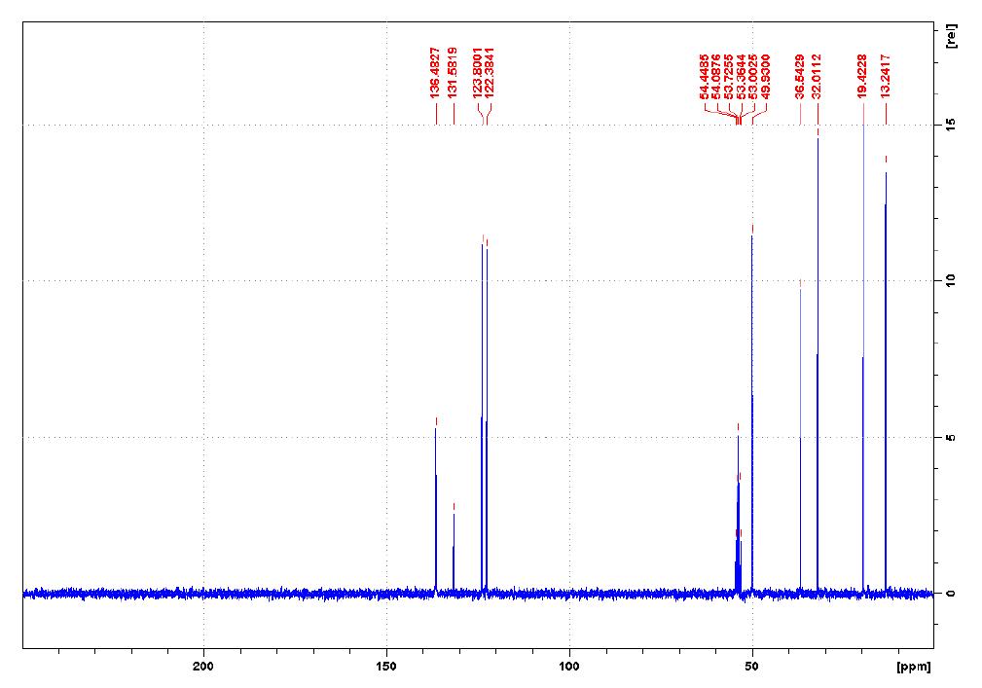
Task: Select the 36.5429 peak label
Action: [798, 76]
